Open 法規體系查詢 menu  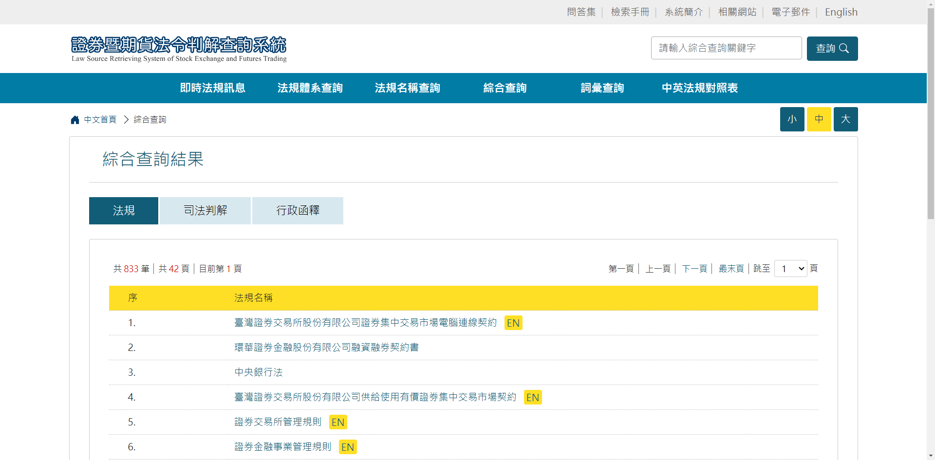[x=310, y=88]
